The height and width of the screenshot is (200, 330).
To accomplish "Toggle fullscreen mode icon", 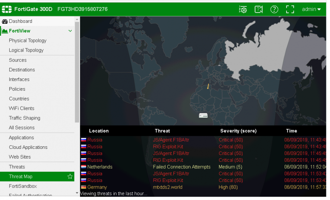I will coord(290,10).
